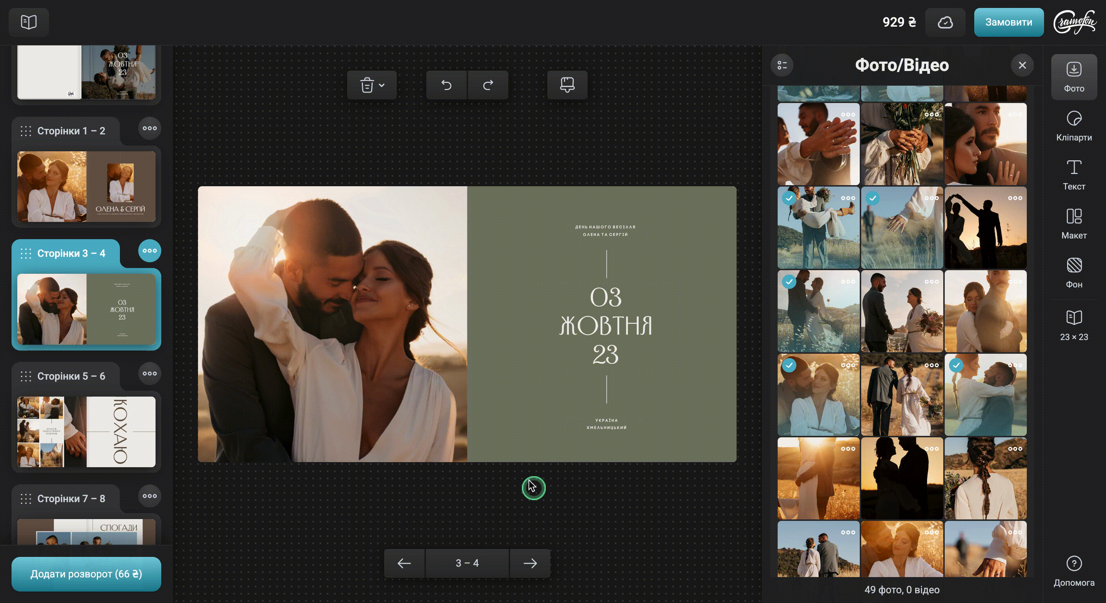Image resolution: width=1106 pixels, height=603 pixels.
Task: Click the undo arrow button
Action: tap(446, 85)
